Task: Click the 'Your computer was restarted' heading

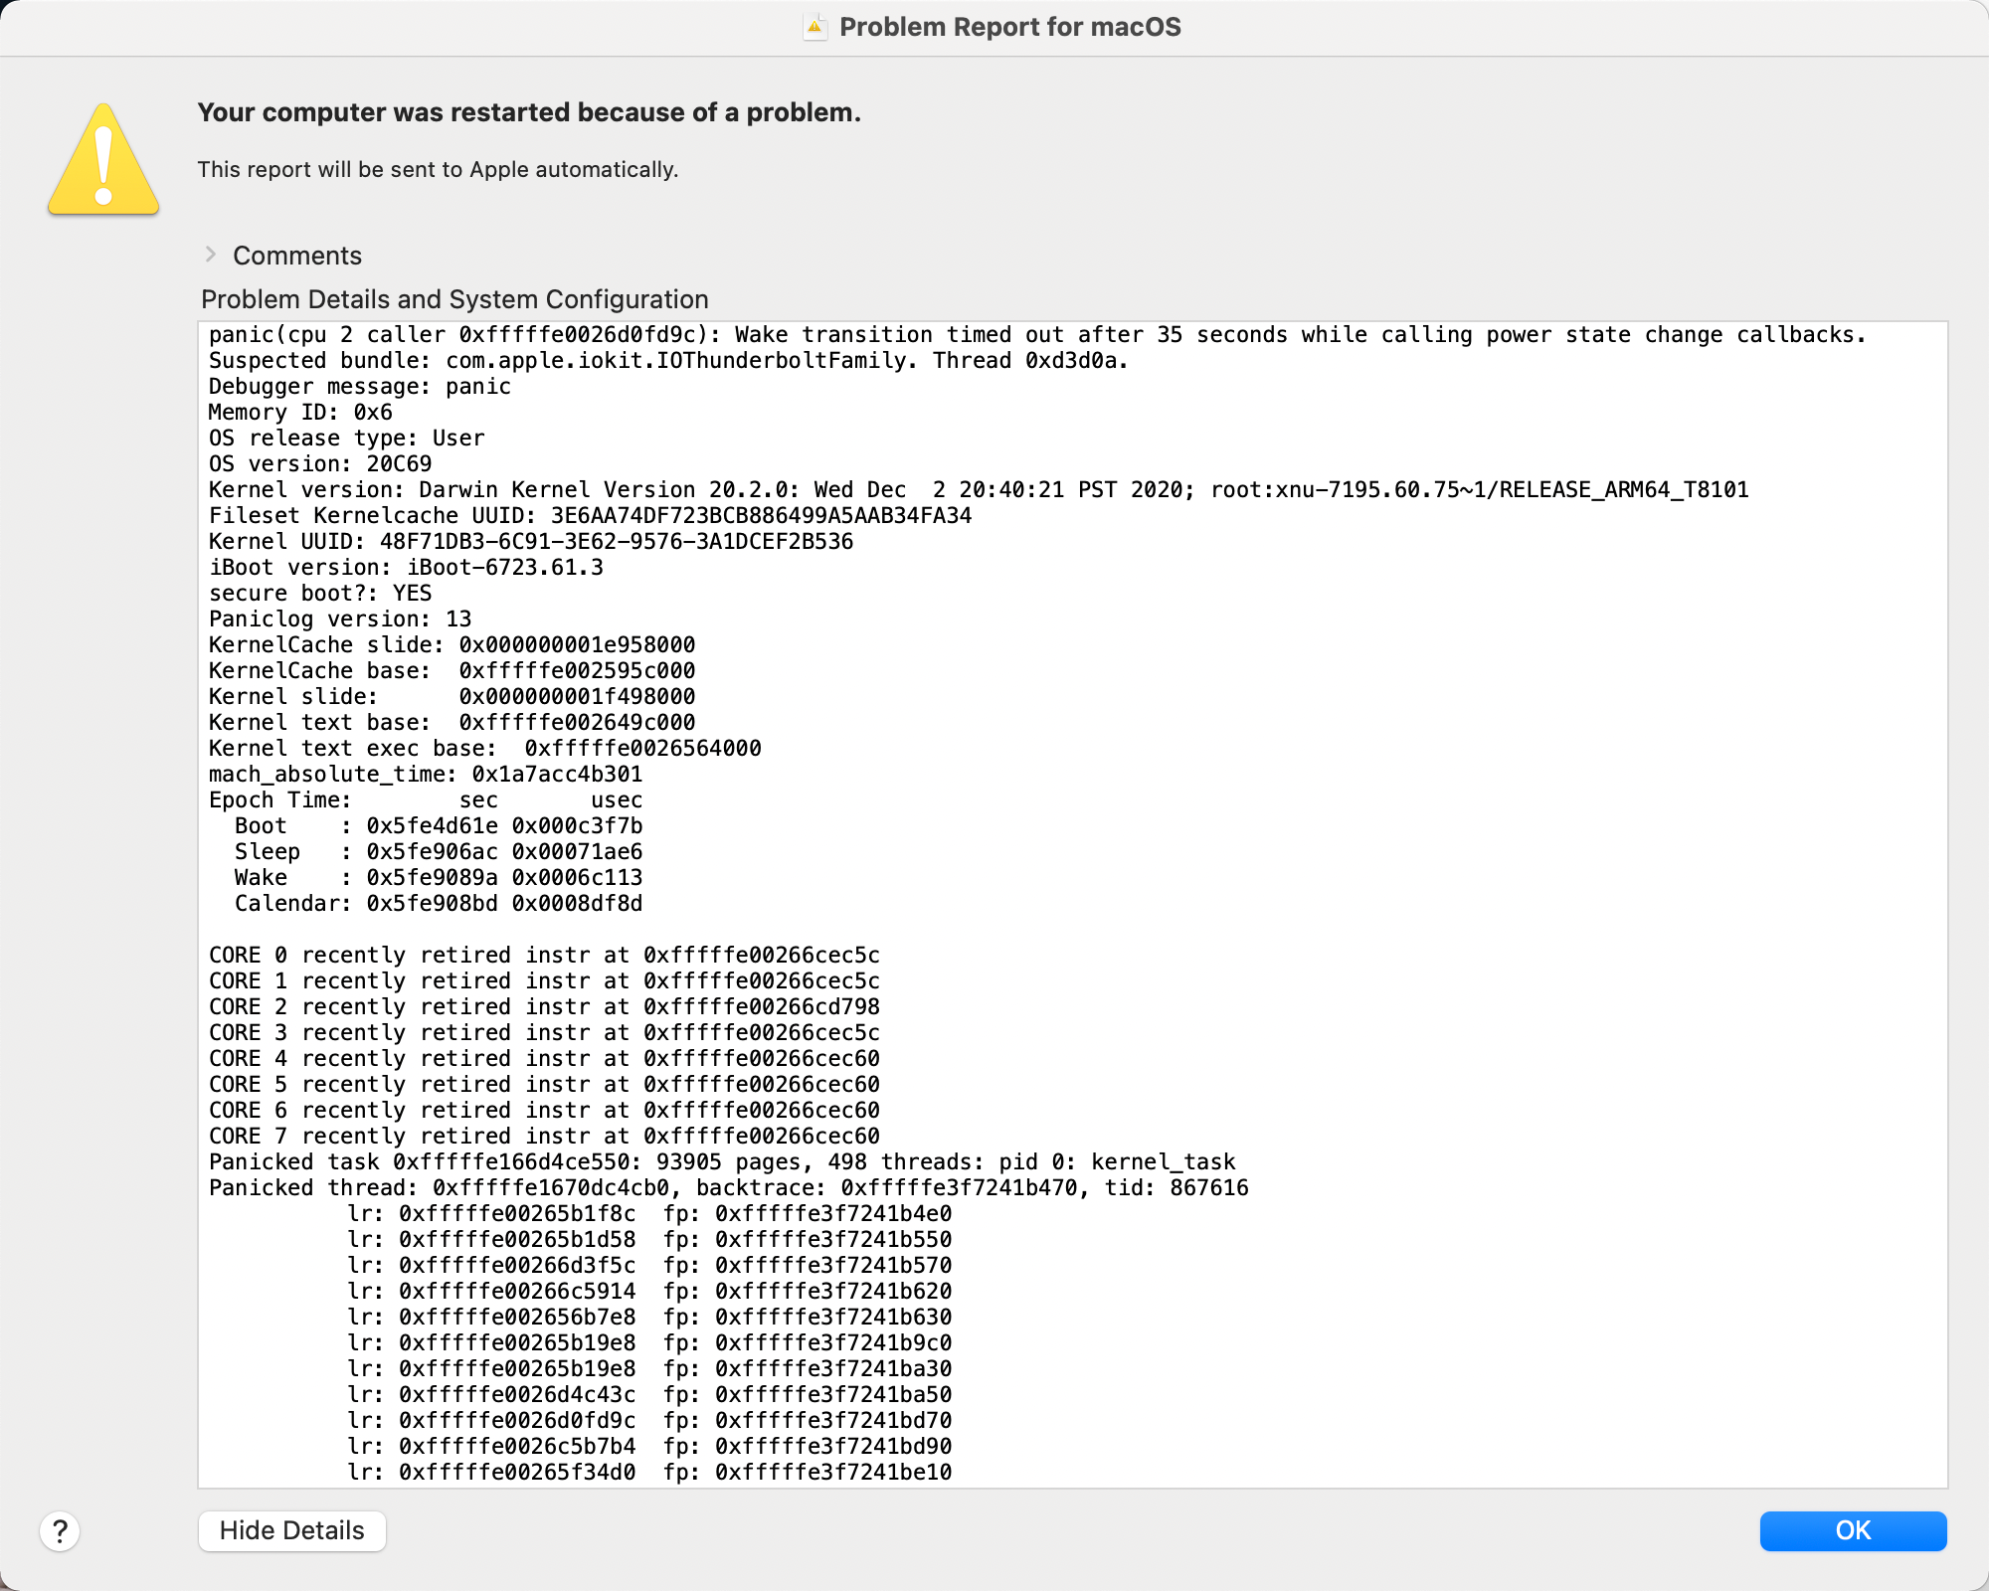Action: click(x=529, y=112)
